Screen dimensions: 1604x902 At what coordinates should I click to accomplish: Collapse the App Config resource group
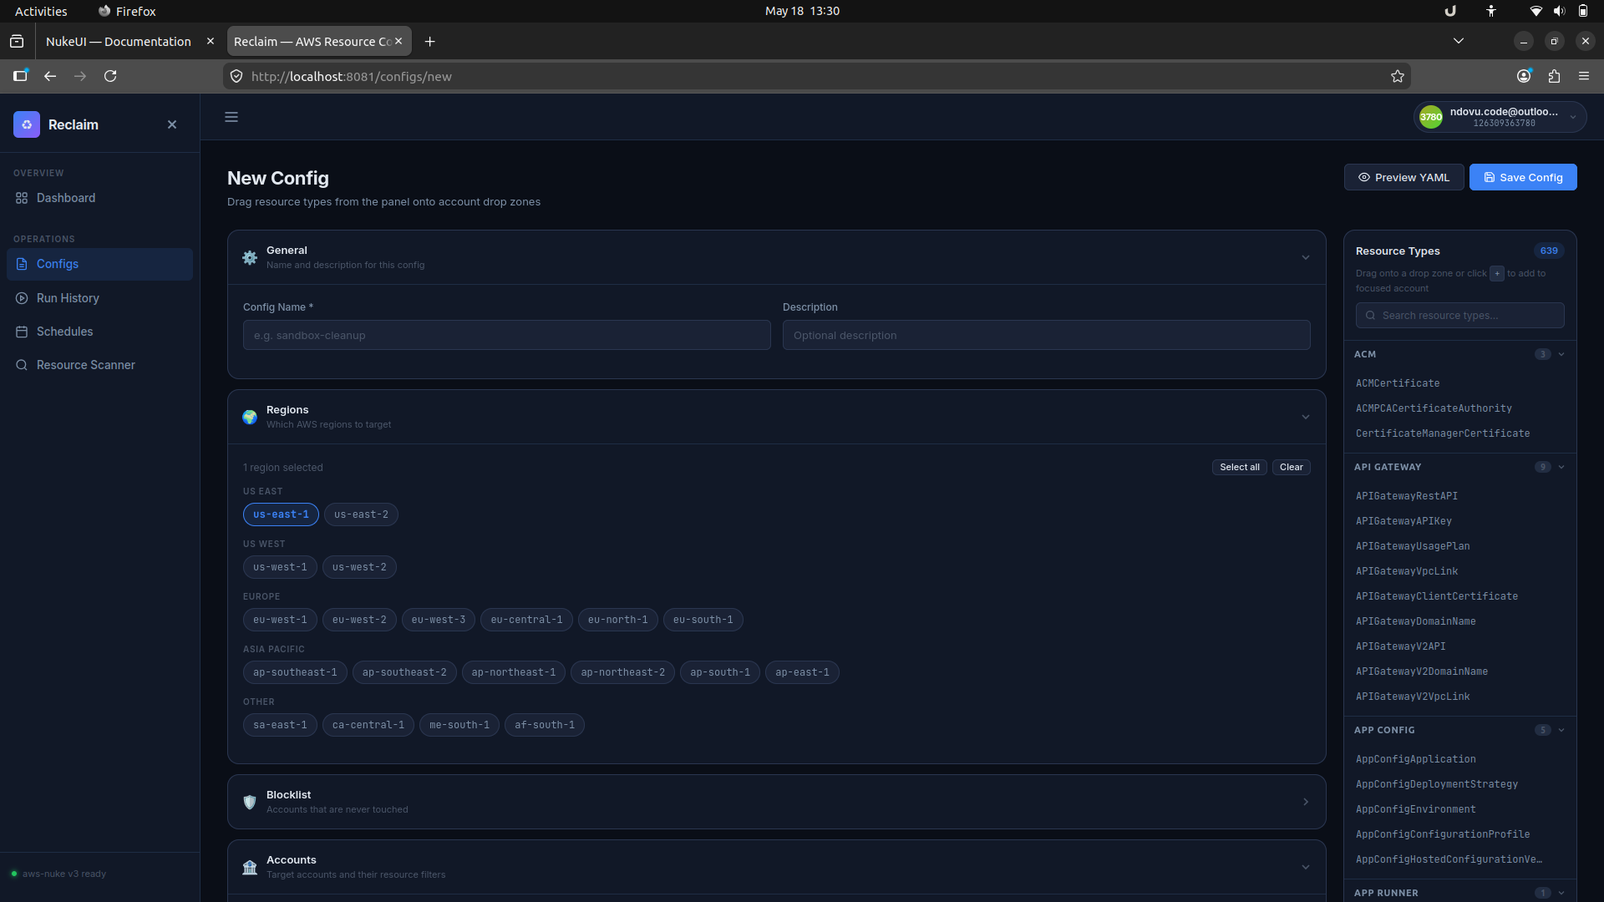1561,730
